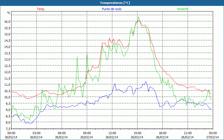Click the 8,5 y-axis value

coord(8,116)
